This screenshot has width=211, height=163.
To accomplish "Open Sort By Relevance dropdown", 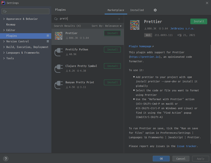I will click(x=106, y=26).
